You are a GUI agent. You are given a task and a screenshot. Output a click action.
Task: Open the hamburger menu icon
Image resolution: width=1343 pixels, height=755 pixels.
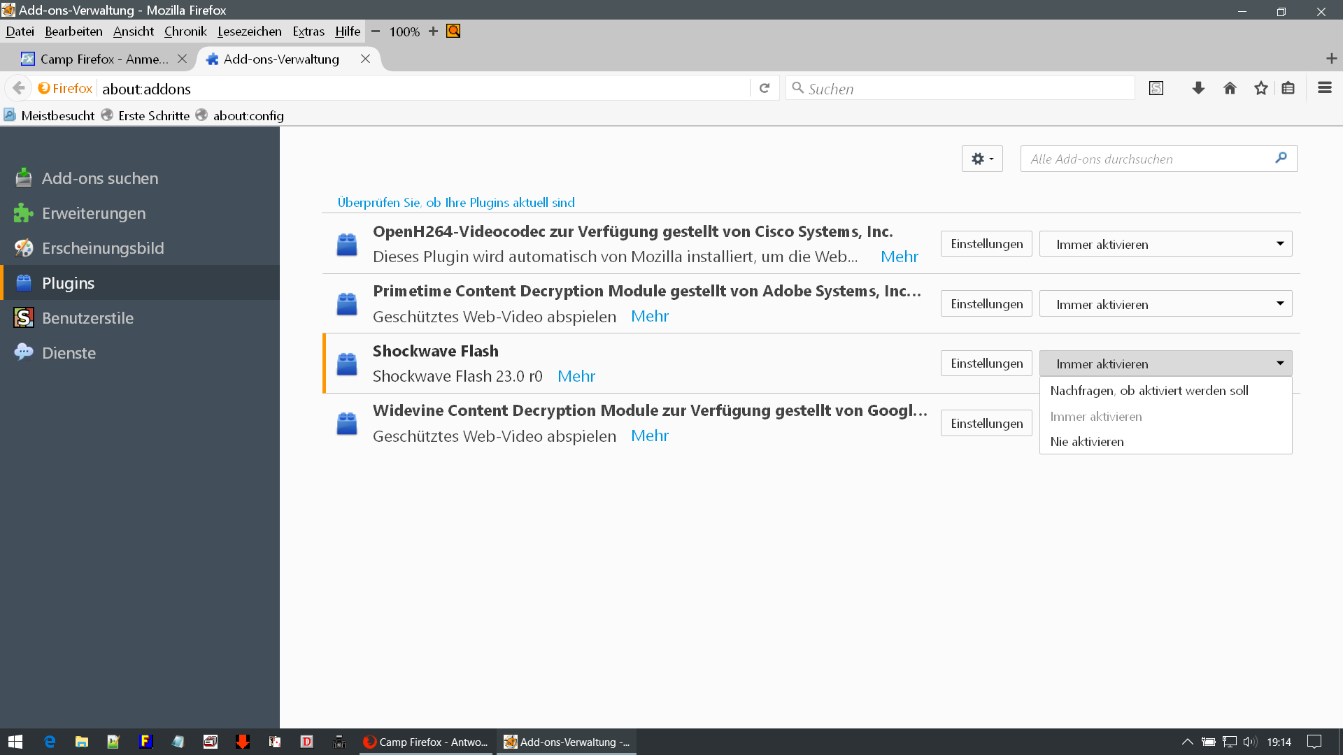(1324, 88)
